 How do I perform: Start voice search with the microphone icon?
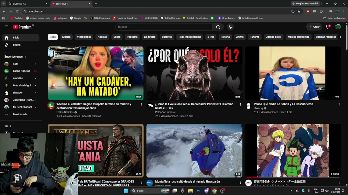tap(230, 27)
